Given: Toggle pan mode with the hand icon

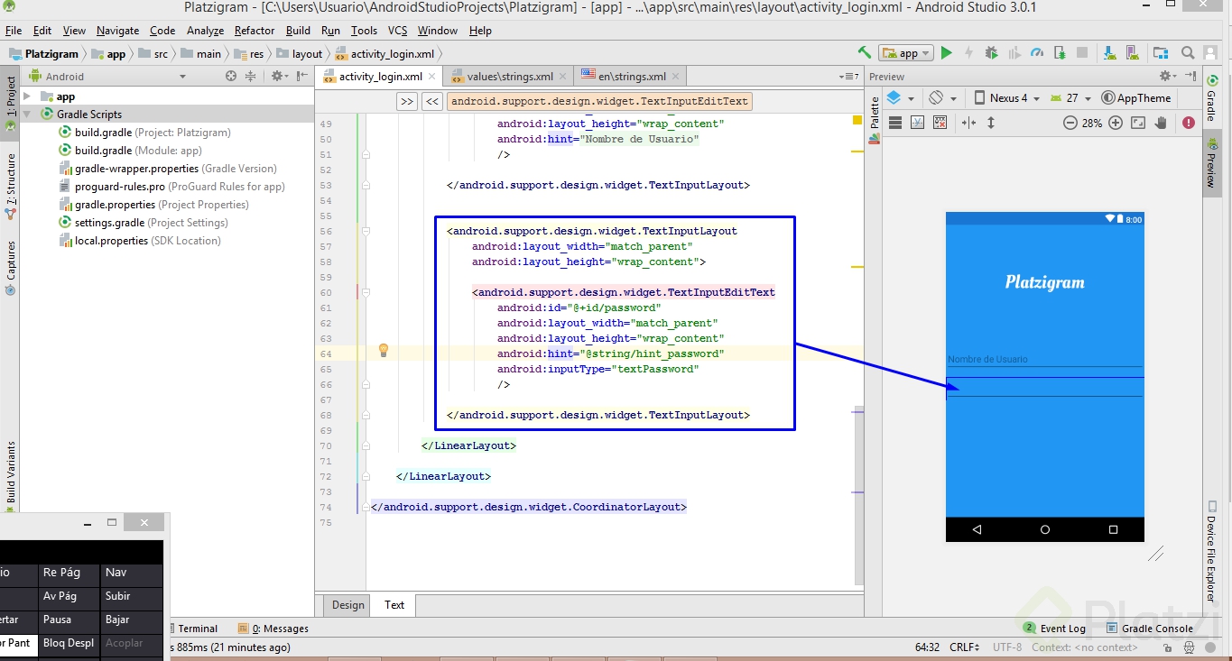Looking at the screenshot, I should coord(1161,123).
